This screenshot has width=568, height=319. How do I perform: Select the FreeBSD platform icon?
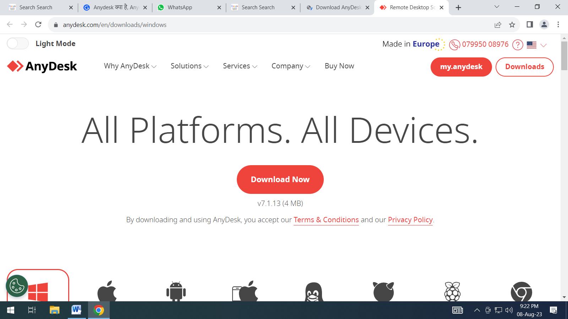pos(383,292)
